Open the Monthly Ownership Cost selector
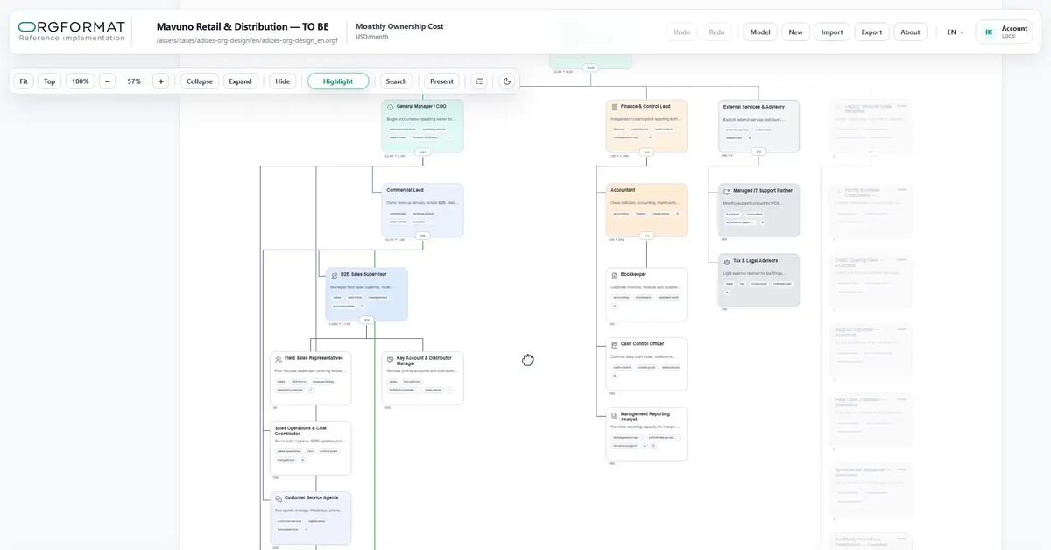 click(399, 32)
